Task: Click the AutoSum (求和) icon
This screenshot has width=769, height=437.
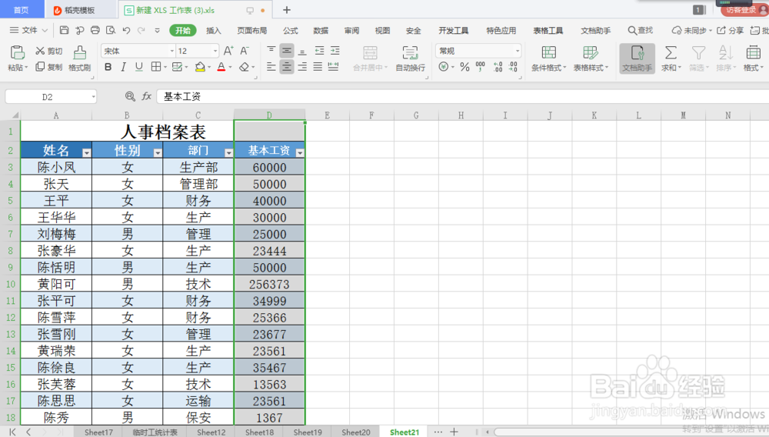Action: [671, 52]
